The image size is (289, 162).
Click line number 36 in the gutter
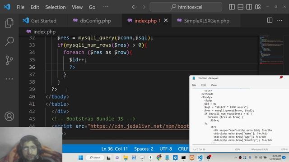pyautogui.click(x=32, y=67)
